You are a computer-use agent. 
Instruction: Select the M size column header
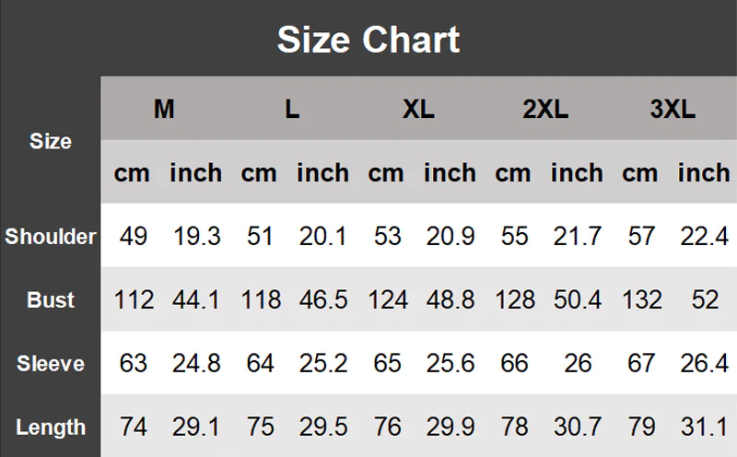point(164,109)
